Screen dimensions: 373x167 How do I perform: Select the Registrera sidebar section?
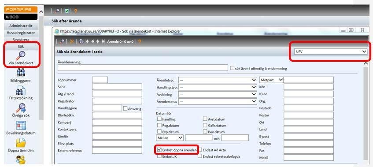click(21, 40)
